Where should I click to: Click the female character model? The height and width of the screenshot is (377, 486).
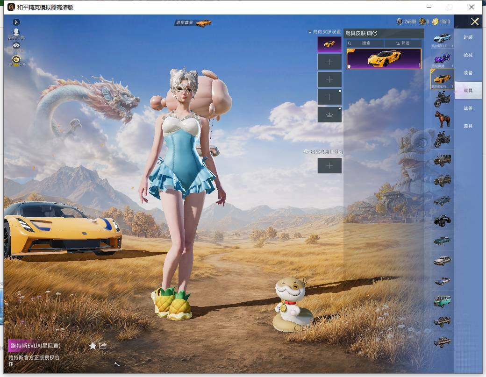(185, 192)
